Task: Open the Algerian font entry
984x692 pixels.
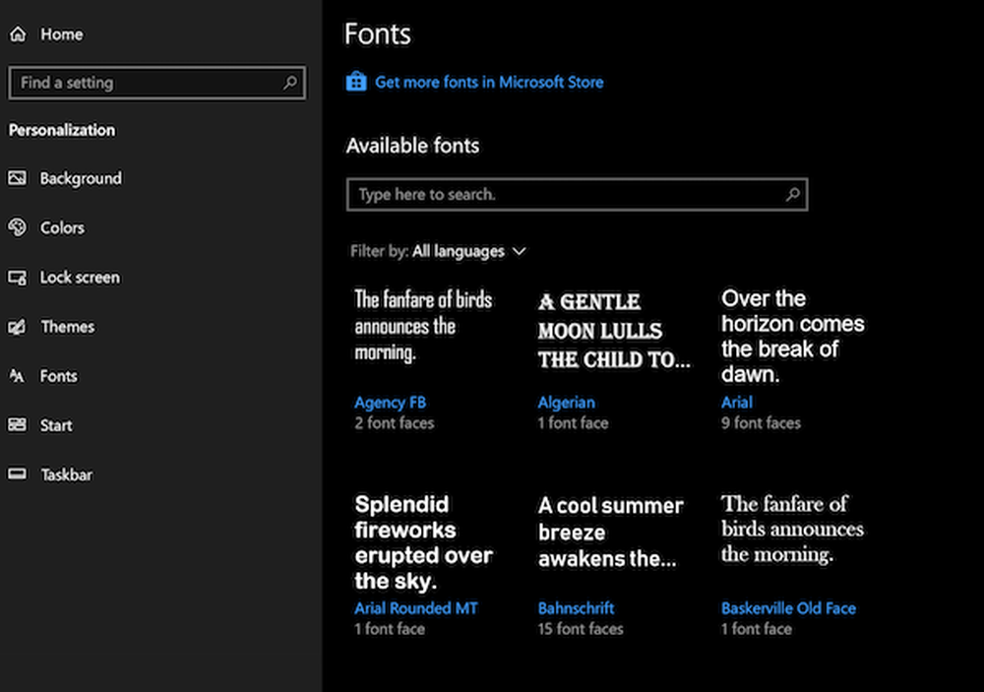Action: coord(567,402)
